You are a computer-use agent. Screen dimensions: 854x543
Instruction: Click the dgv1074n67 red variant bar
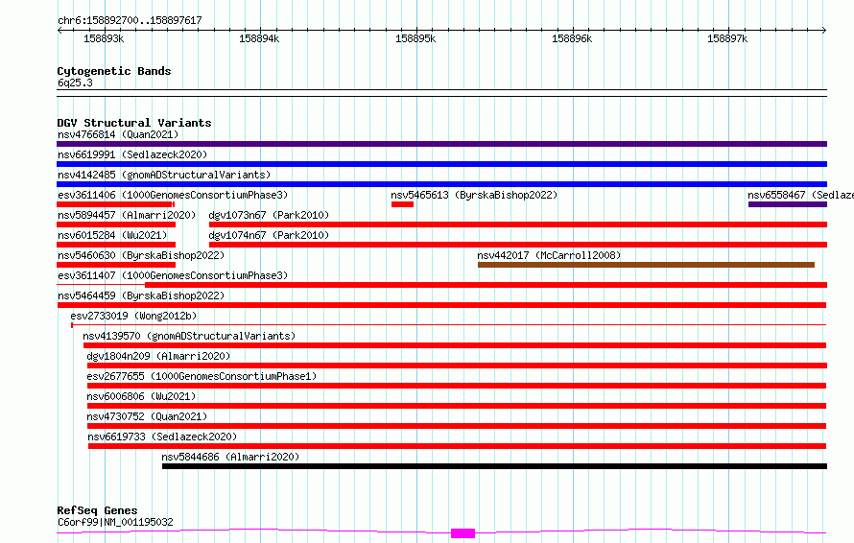coord(518,245)
